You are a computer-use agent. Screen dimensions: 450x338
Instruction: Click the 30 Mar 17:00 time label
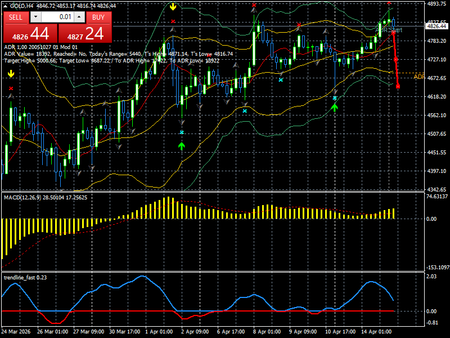(x=124, y=331)
